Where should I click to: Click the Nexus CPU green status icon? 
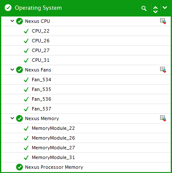tap(19, 21)
